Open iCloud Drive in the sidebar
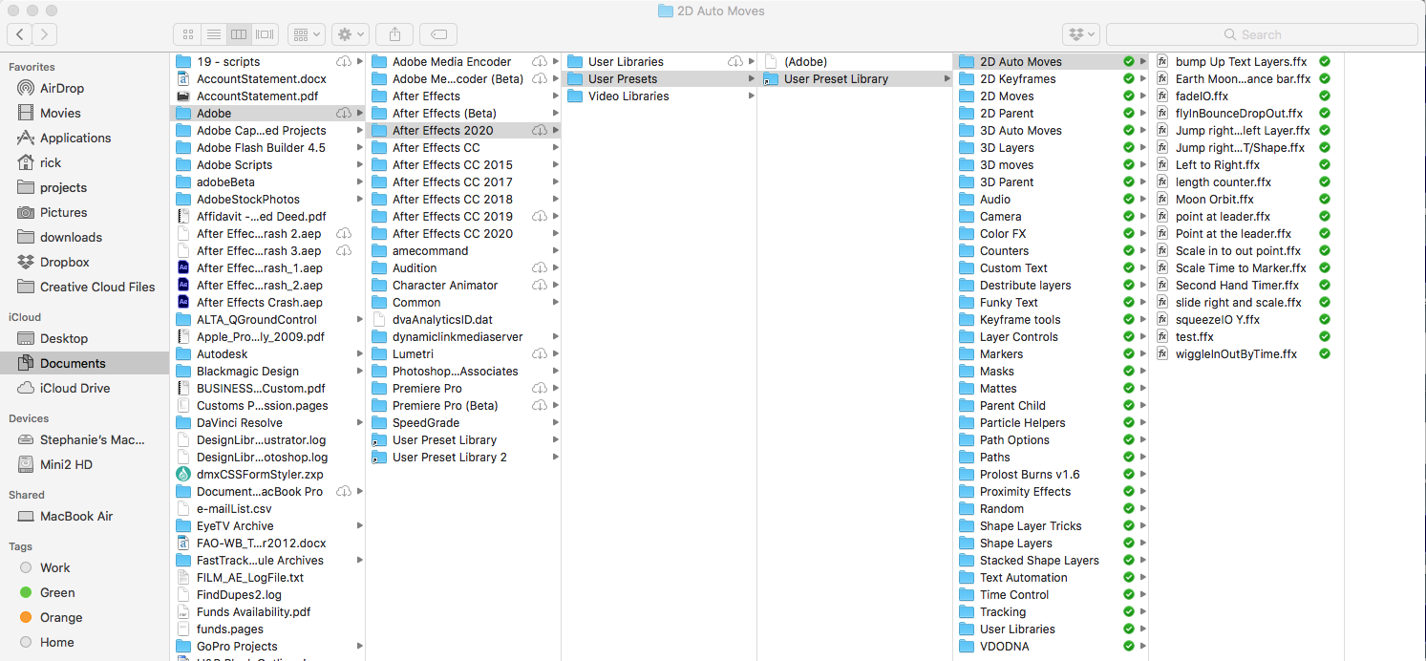The height and width of the screenshot is (661, 1426). coord(74,388)
